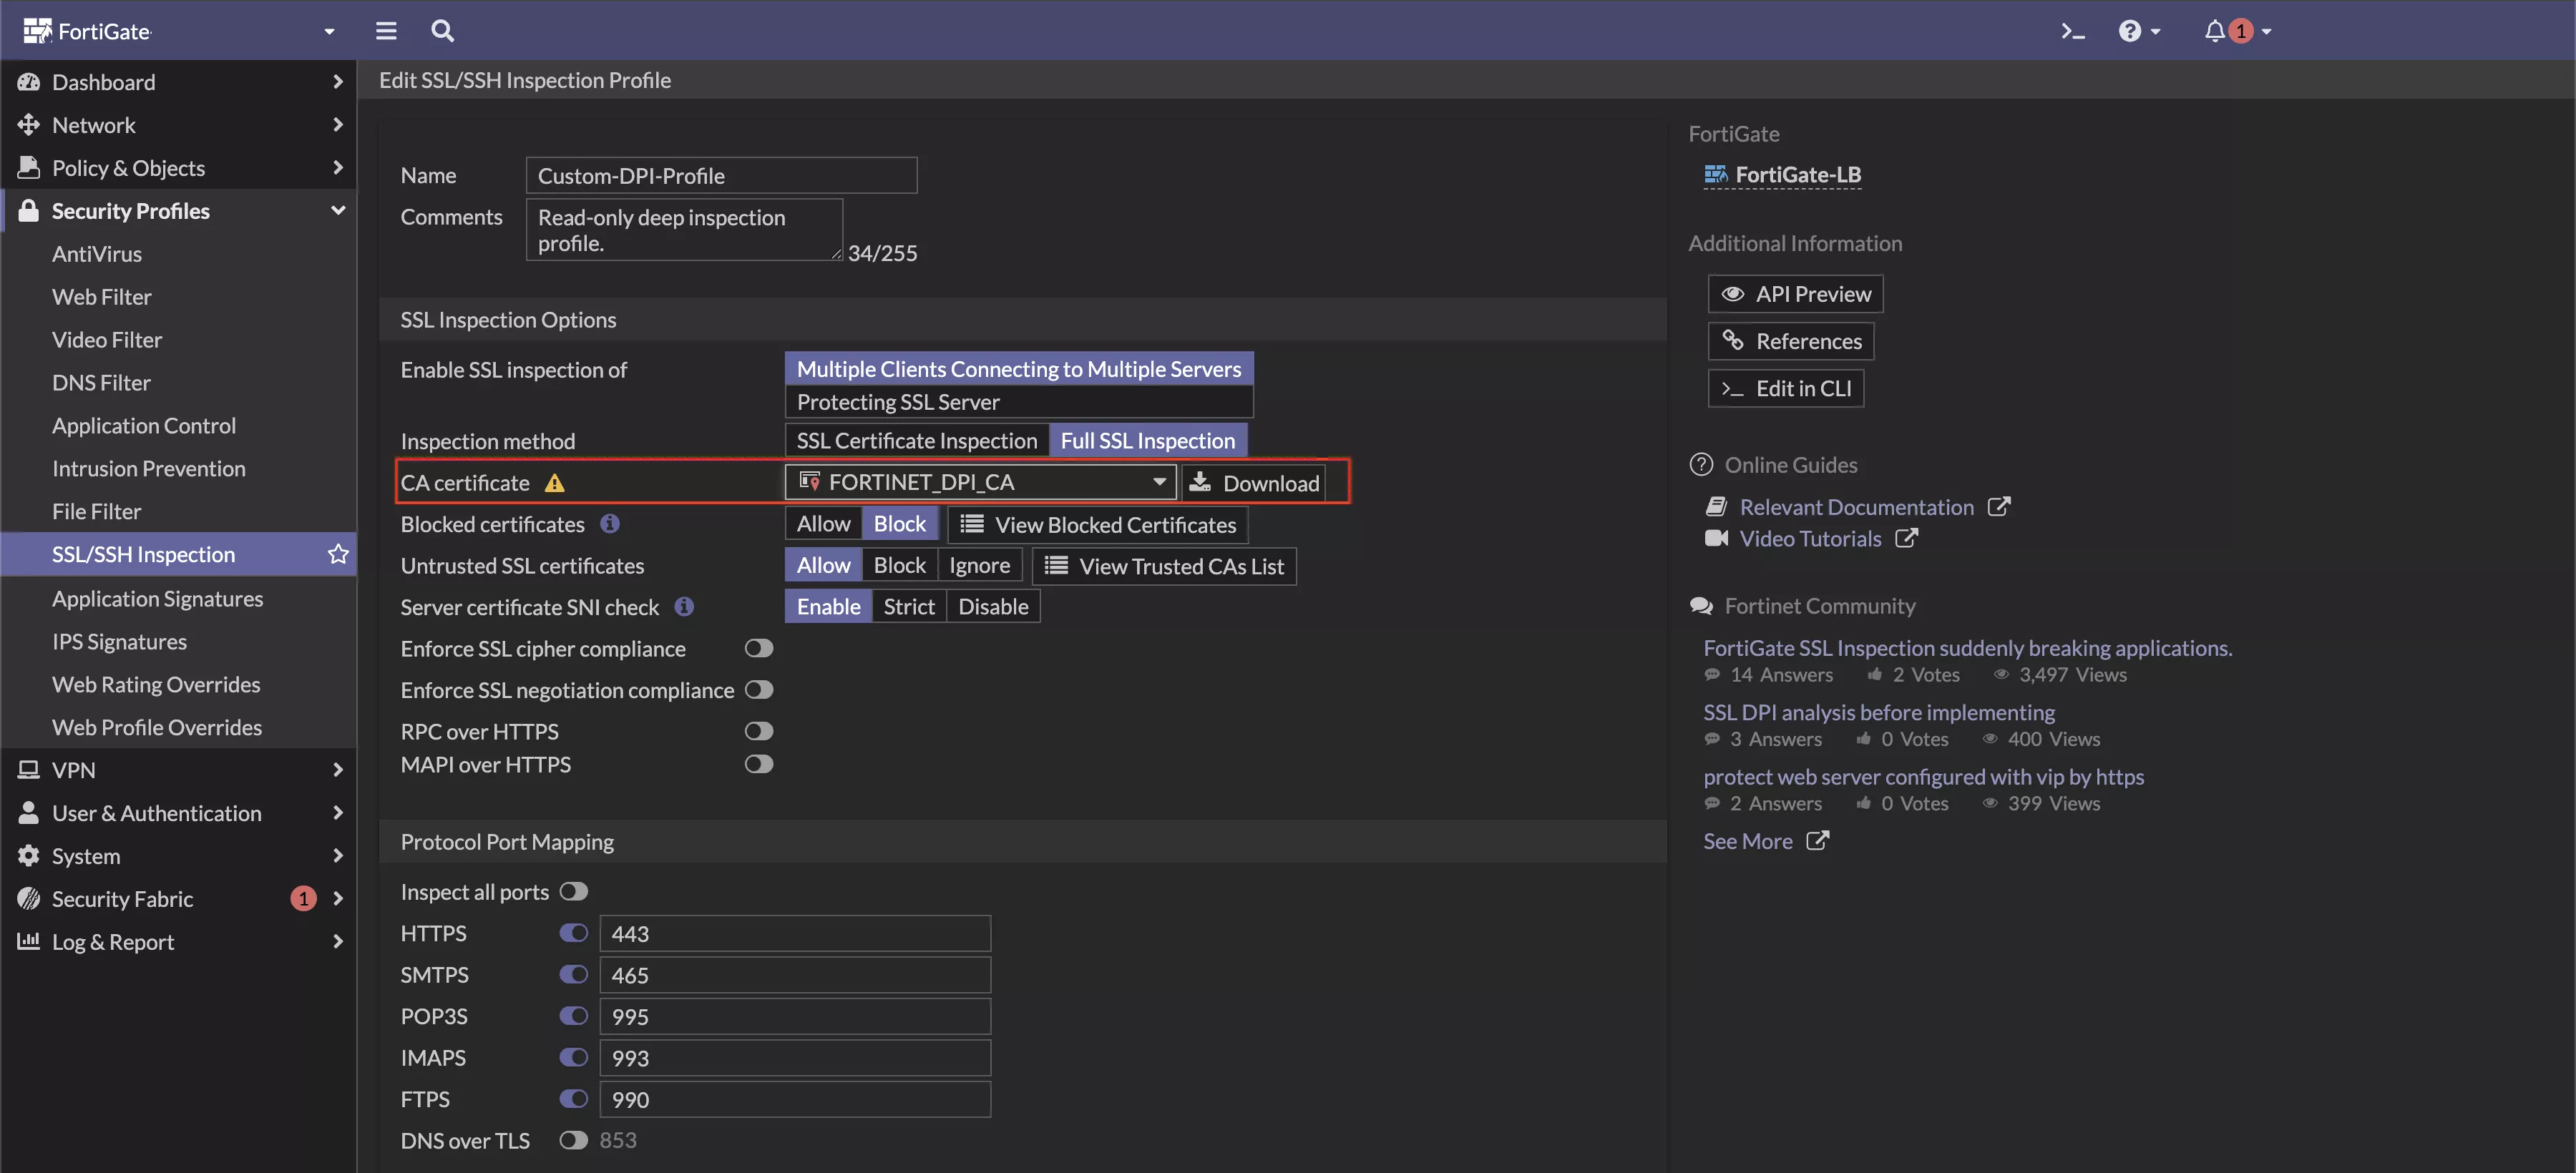The height and width of the screenshot is (1173, 2576).
Task: Select Protecting SSL Server option
Action: pyautogui.click(x=1019, y=402)
